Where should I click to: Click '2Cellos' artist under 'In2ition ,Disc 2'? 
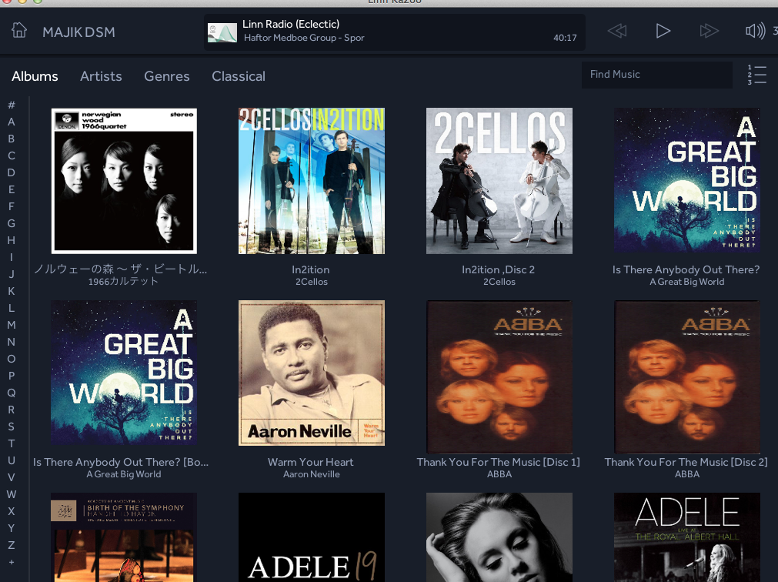499,282
